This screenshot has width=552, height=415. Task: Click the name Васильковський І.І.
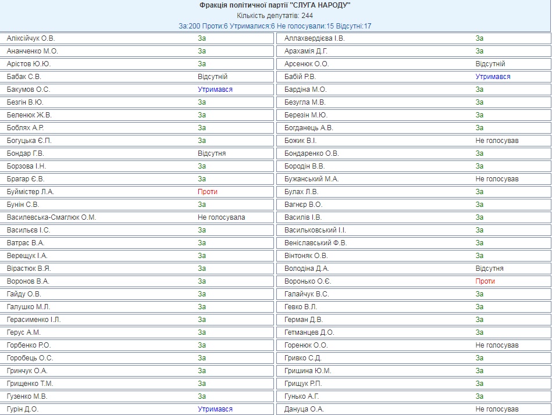click(x=315, y=230)
